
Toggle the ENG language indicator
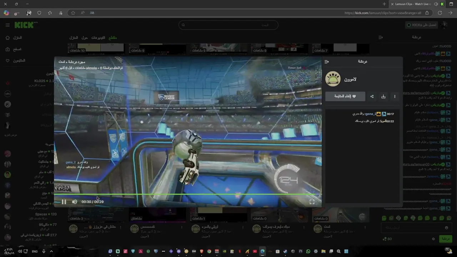click(35, 251)
